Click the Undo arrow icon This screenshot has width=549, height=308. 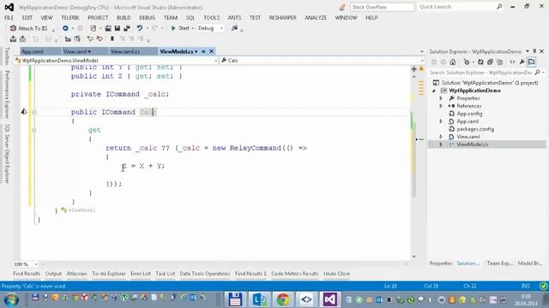(x=140, y=28)
